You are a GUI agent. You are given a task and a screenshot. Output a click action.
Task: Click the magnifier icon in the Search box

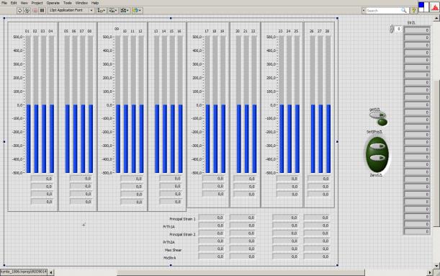click(x=404, y=11)
